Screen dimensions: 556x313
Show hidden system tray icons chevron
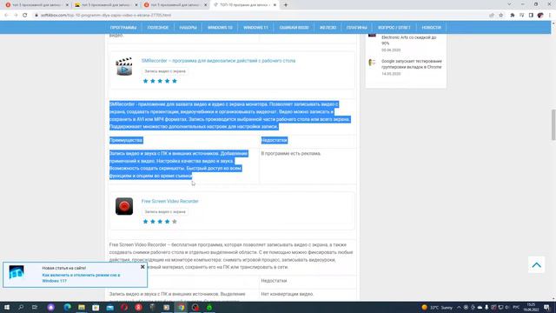[459, 307]
